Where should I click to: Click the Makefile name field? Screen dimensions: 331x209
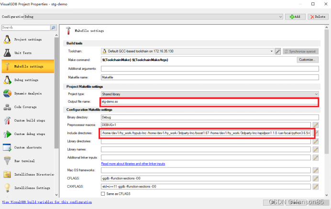210,77
